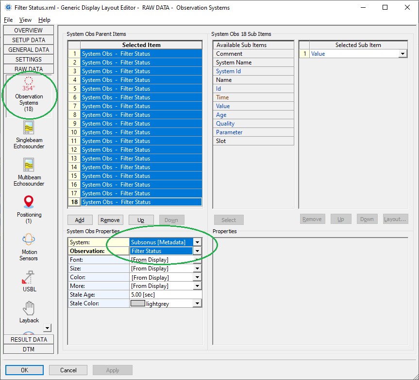
Task: Switch to the GENERAL DATA tab
Action: [29, 49]
